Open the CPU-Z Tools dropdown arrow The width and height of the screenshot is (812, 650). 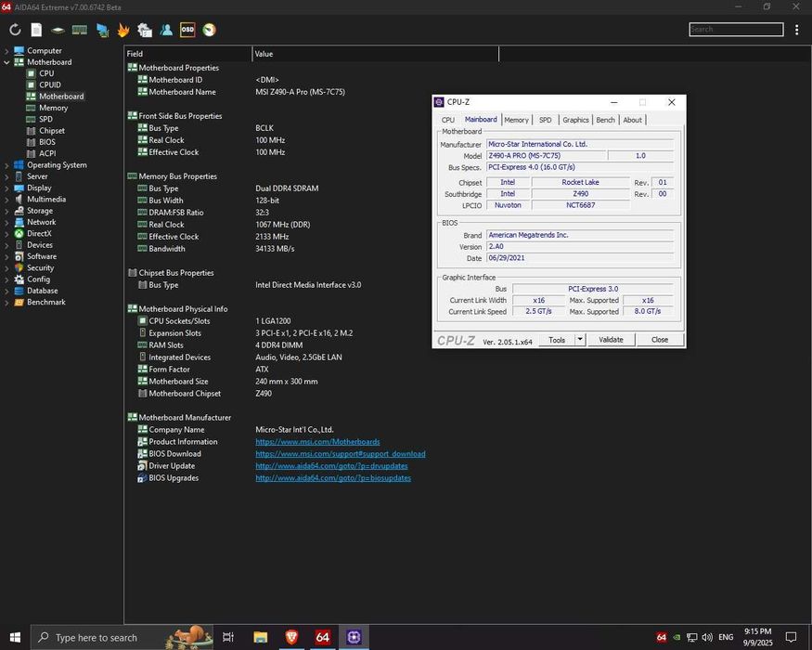580,340
